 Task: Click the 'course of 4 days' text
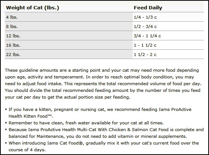[x=27, y=150]
